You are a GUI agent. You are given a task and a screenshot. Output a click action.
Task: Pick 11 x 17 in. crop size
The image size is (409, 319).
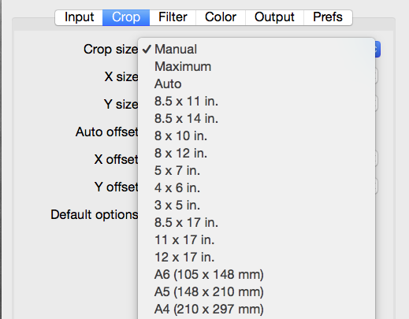pos(256,239)
